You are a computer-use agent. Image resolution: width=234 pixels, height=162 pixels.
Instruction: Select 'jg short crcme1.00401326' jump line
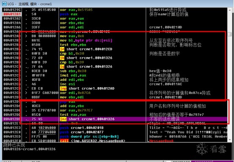[86, 66]
